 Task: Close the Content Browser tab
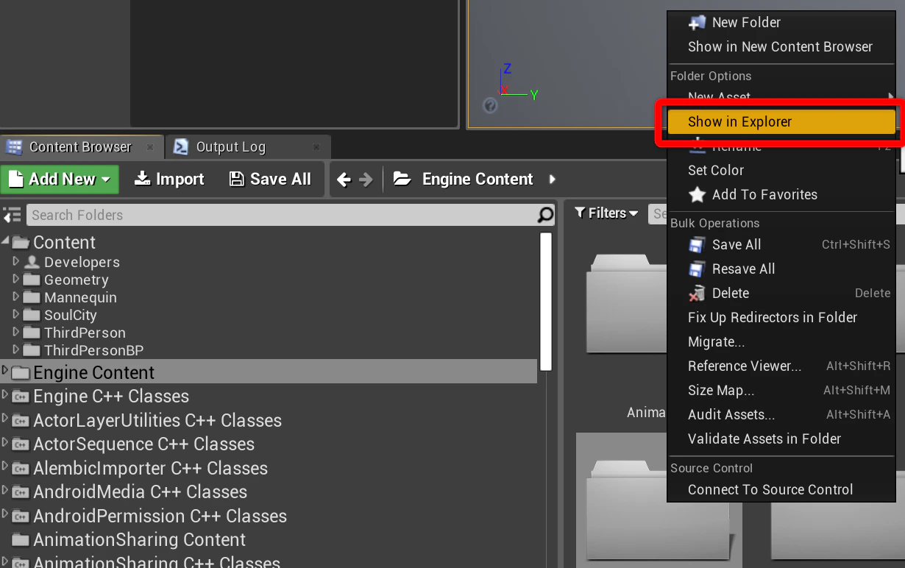pyautogui.click(x=150, y=147)
